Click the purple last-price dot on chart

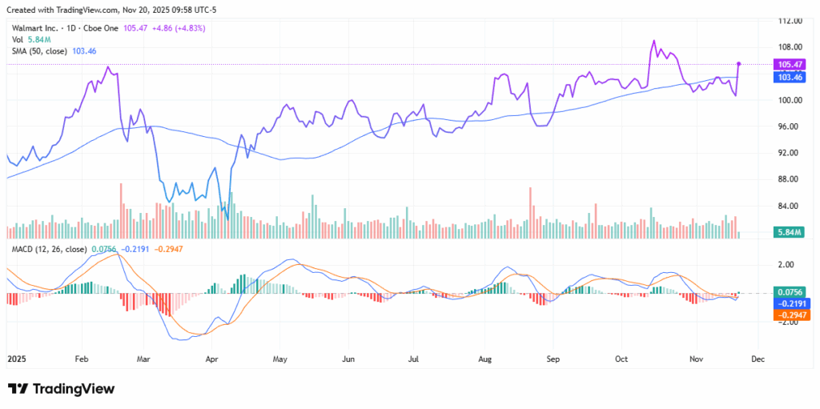[738, 64]
